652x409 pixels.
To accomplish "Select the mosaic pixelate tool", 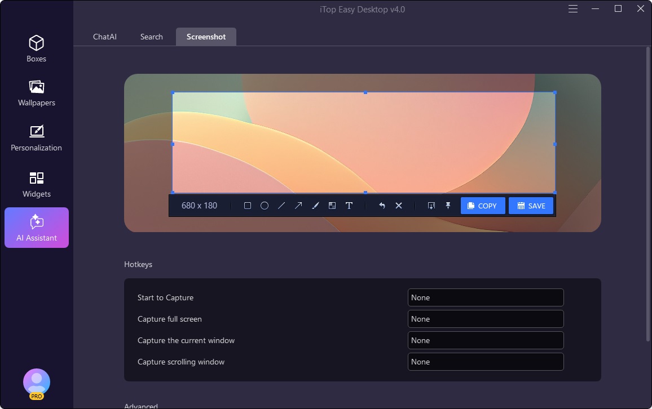I will click(x=332, y=206).
